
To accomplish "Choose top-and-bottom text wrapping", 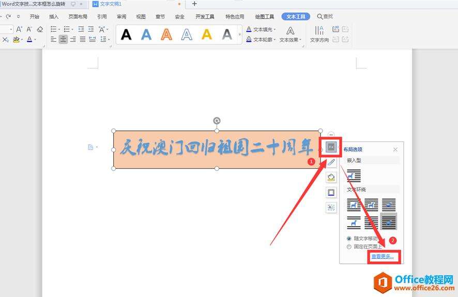I will click(x=354, y=222).
